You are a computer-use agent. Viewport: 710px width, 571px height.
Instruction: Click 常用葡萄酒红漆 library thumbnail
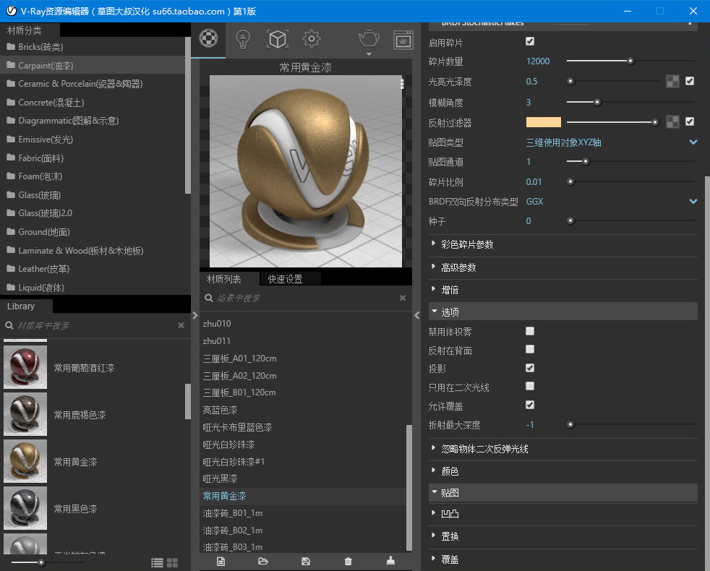tap(25, 367)
